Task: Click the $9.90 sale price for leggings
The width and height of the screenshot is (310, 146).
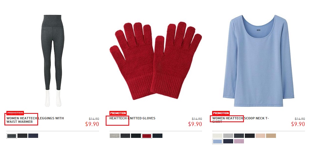Action: point(92,124)
